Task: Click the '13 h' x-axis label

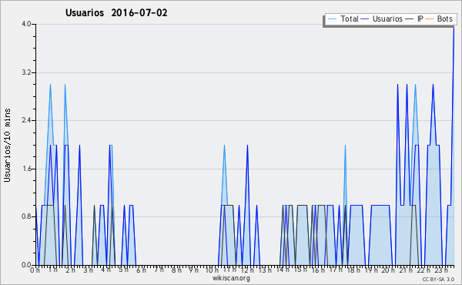Action: point(265,270)
